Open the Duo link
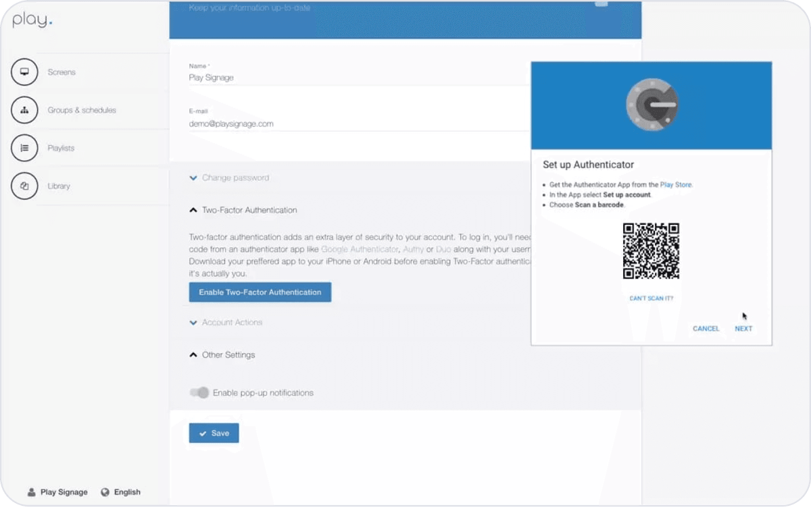Screen dimensions: 811x507 tap(444, 249)
